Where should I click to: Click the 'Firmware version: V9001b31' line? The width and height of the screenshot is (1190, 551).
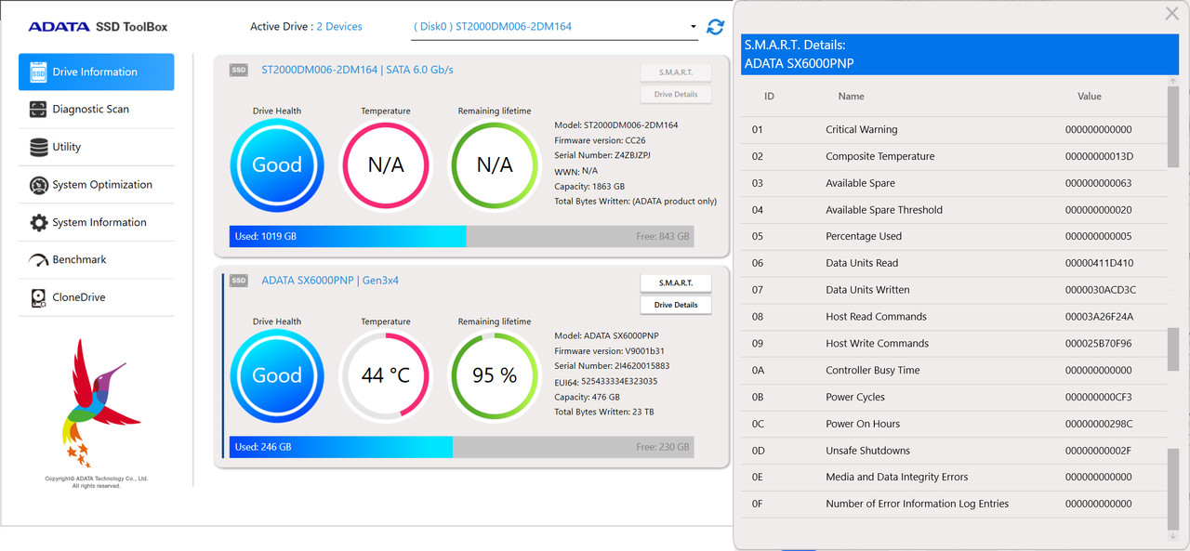[609, 351]
